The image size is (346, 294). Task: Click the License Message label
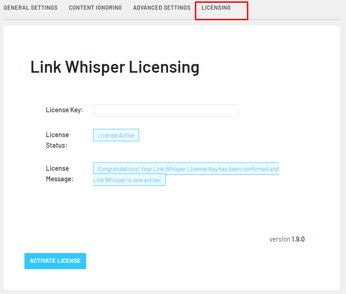[x=59, y=173]
